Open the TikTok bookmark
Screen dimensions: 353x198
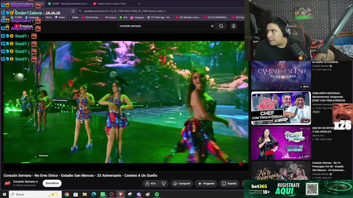[47, 17]
